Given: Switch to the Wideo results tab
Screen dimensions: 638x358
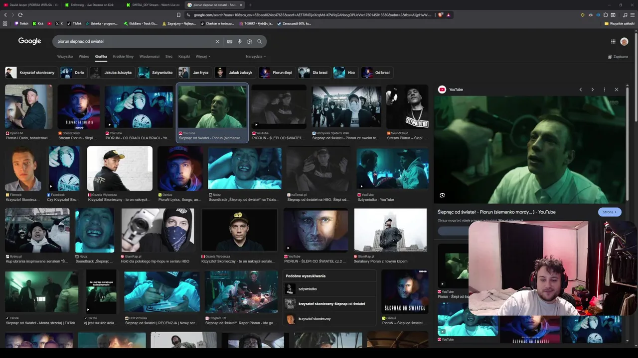Looking at the screenshot, I should [84, 56].
